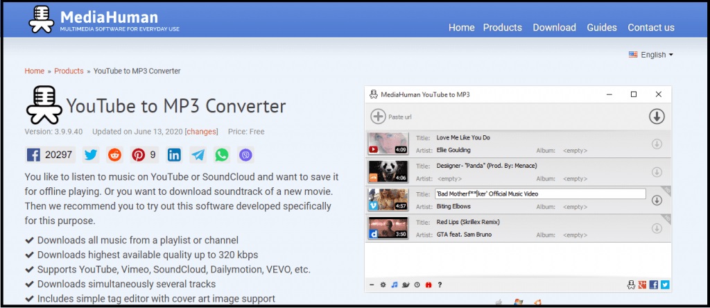Click title Desiigner- "Panda" (Prod. By: Menace)
The height and width of the screenshot is (308, 710).
(487, 166)
